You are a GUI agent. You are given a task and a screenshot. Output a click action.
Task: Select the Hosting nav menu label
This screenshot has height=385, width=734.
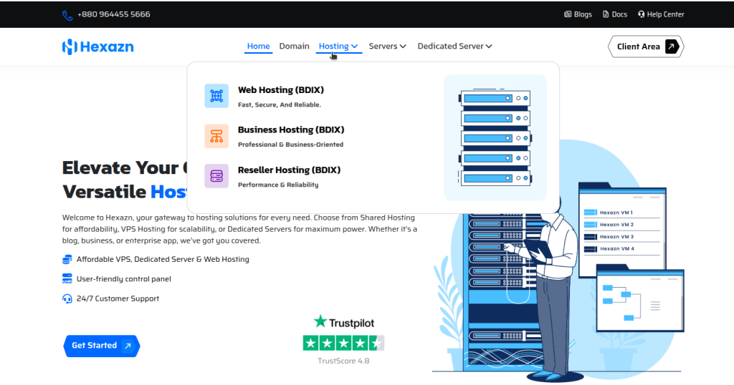(x=333, y=47)
